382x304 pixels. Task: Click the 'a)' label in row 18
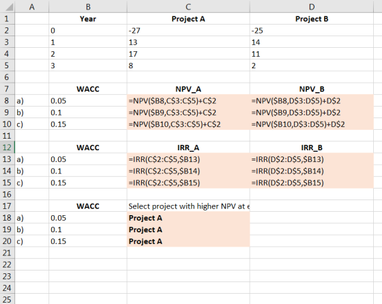(x=31, y=218)
